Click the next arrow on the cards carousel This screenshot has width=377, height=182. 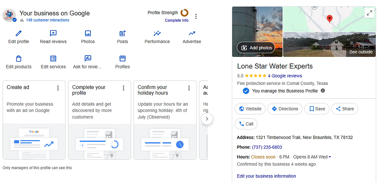207,119
